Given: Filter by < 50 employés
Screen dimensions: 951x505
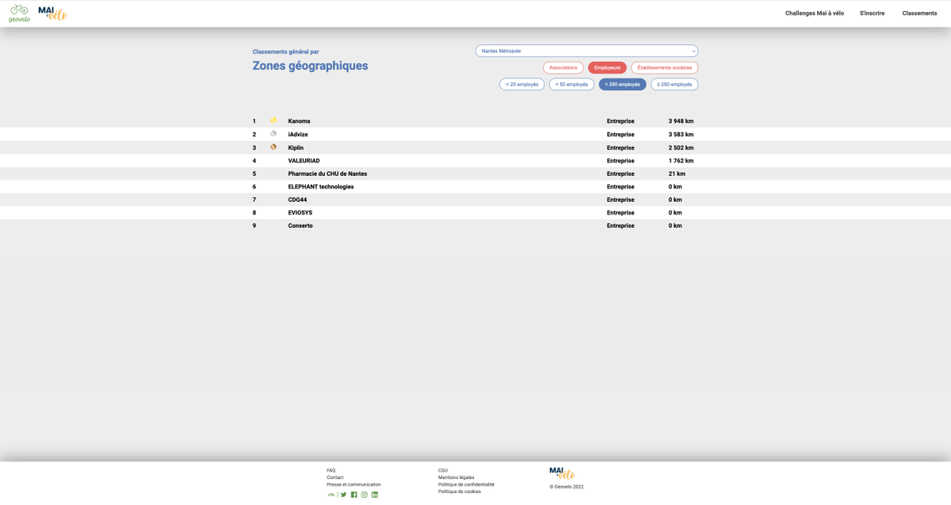Looking at the screenshot, I should tap(571, 85).
